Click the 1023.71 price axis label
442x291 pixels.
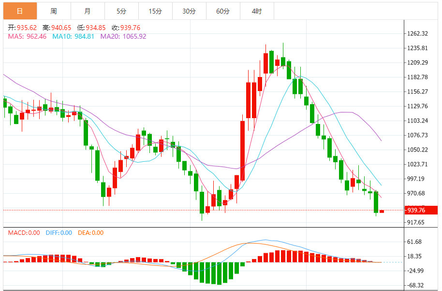417,164
